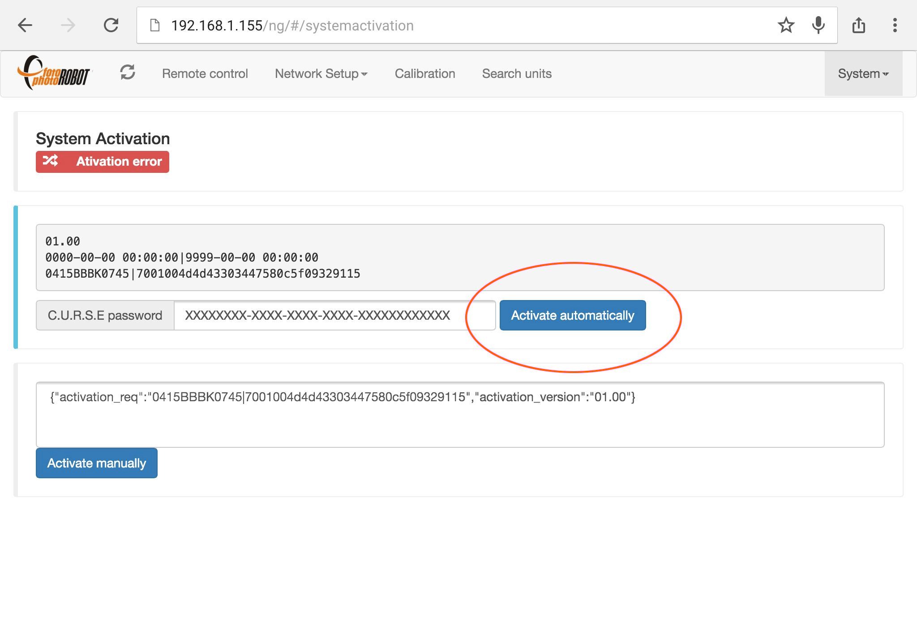
Task: Click the serial line starting 0415BBBK0745
Action: click(203, 274)
